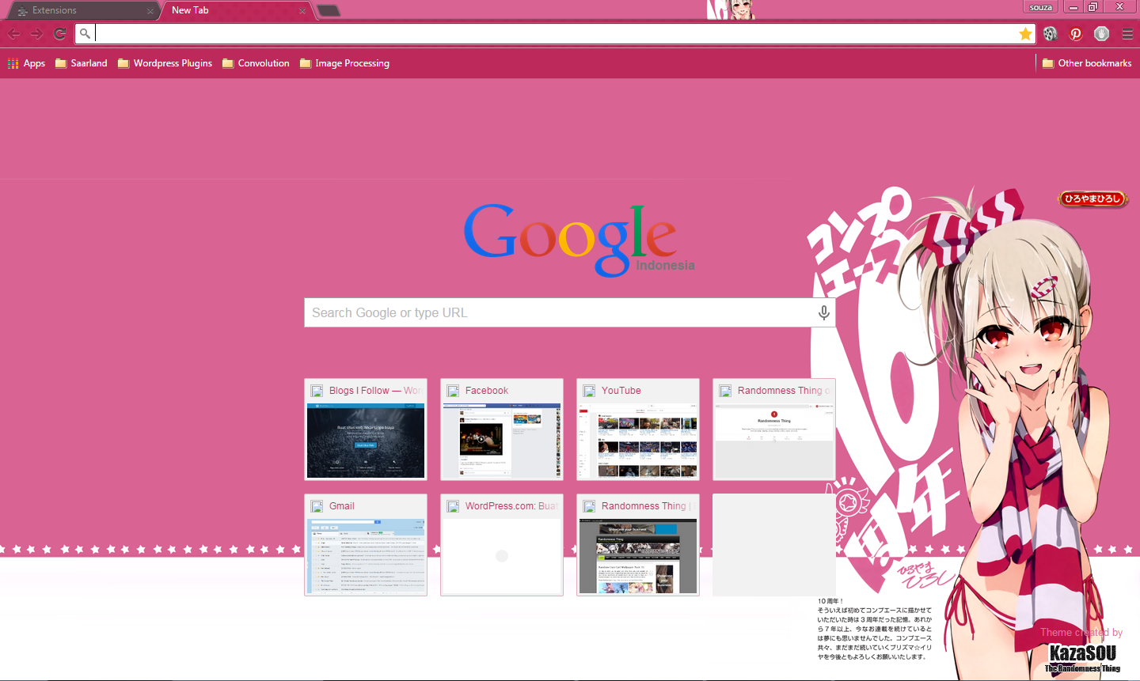Open the stop-hand ad blocker extension
Screen dimensions: 1140x681
[1101, 33]
